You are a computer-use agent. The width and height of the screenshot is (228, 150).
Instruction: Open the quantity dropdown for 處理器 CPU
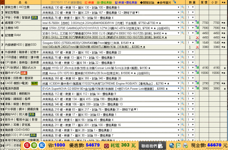coord(191,23)
